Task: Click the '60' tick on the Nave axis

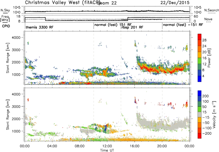Action: tap(196, 16)
